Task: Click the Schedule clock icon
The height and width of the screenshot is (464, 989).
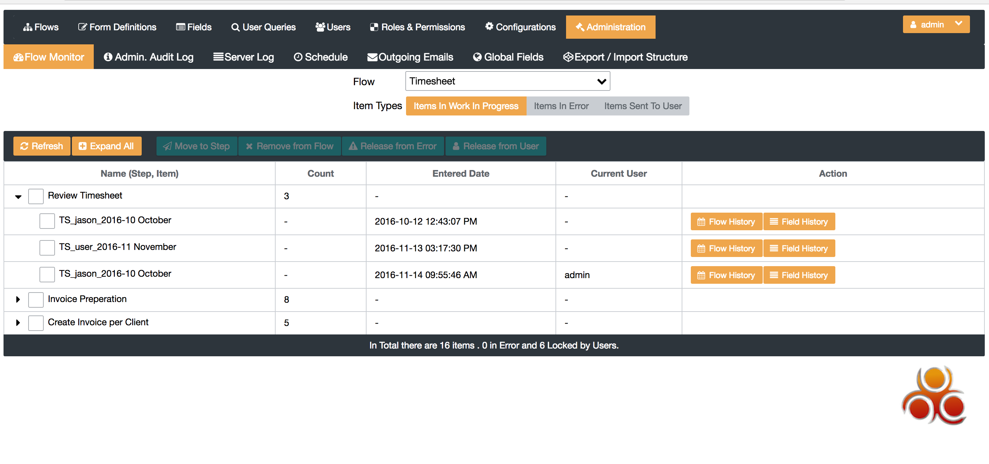Action: point(298,57)
